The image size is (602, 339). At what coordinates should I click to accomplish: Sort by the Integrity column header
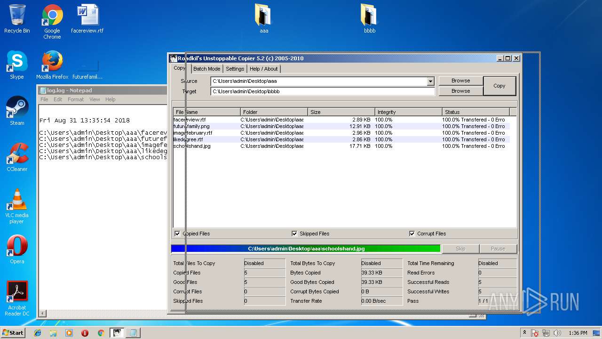pyautogui.click(x=409, y=112)
